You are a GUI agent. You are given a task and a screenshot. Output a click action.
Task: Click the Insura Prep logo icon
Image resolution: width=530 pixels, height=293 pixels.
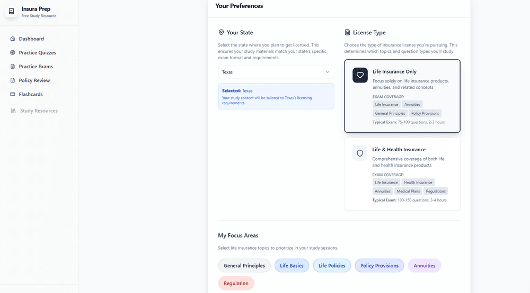point(12,11)
